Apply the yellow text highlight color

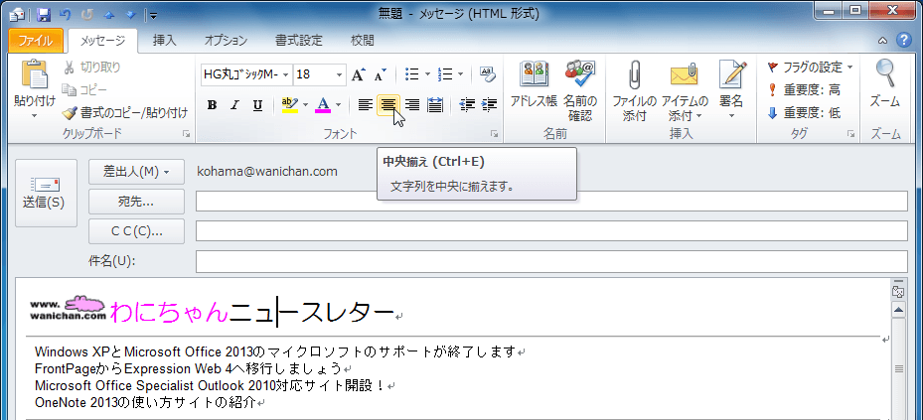click(x=289, y=105)
